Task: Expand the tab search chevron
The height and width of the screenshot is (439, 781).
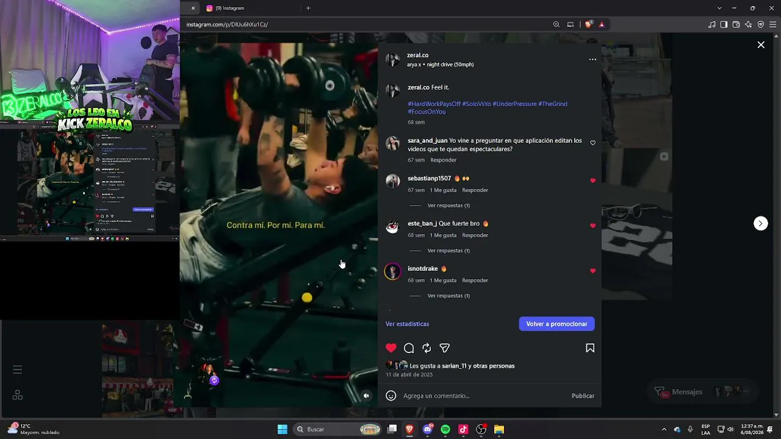Action: coord(719,8)
